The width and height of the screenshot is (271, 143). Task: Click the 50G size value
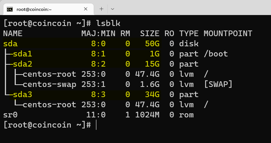pos(152,44)
